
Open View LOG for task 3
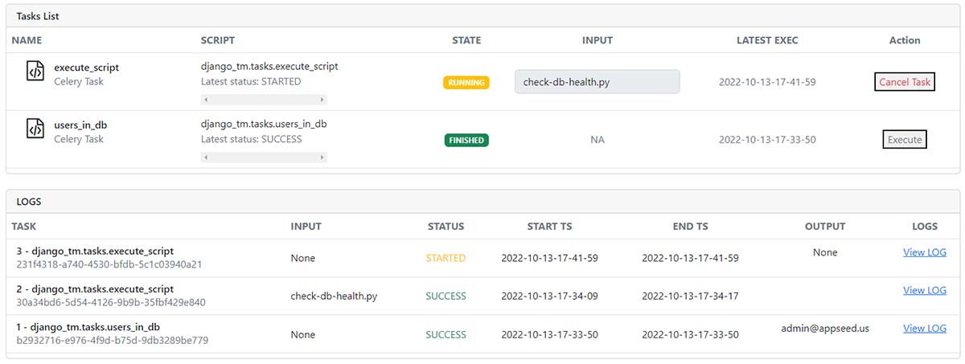[925, 252]
